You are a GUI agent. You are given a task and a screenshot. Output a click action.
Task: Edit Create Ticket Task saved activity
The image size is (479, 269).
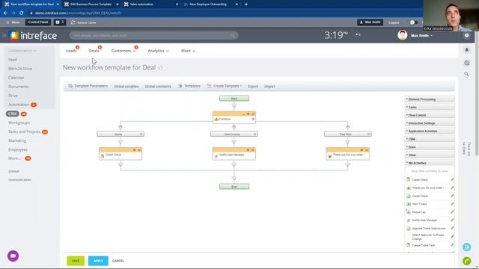pos(452,245)
